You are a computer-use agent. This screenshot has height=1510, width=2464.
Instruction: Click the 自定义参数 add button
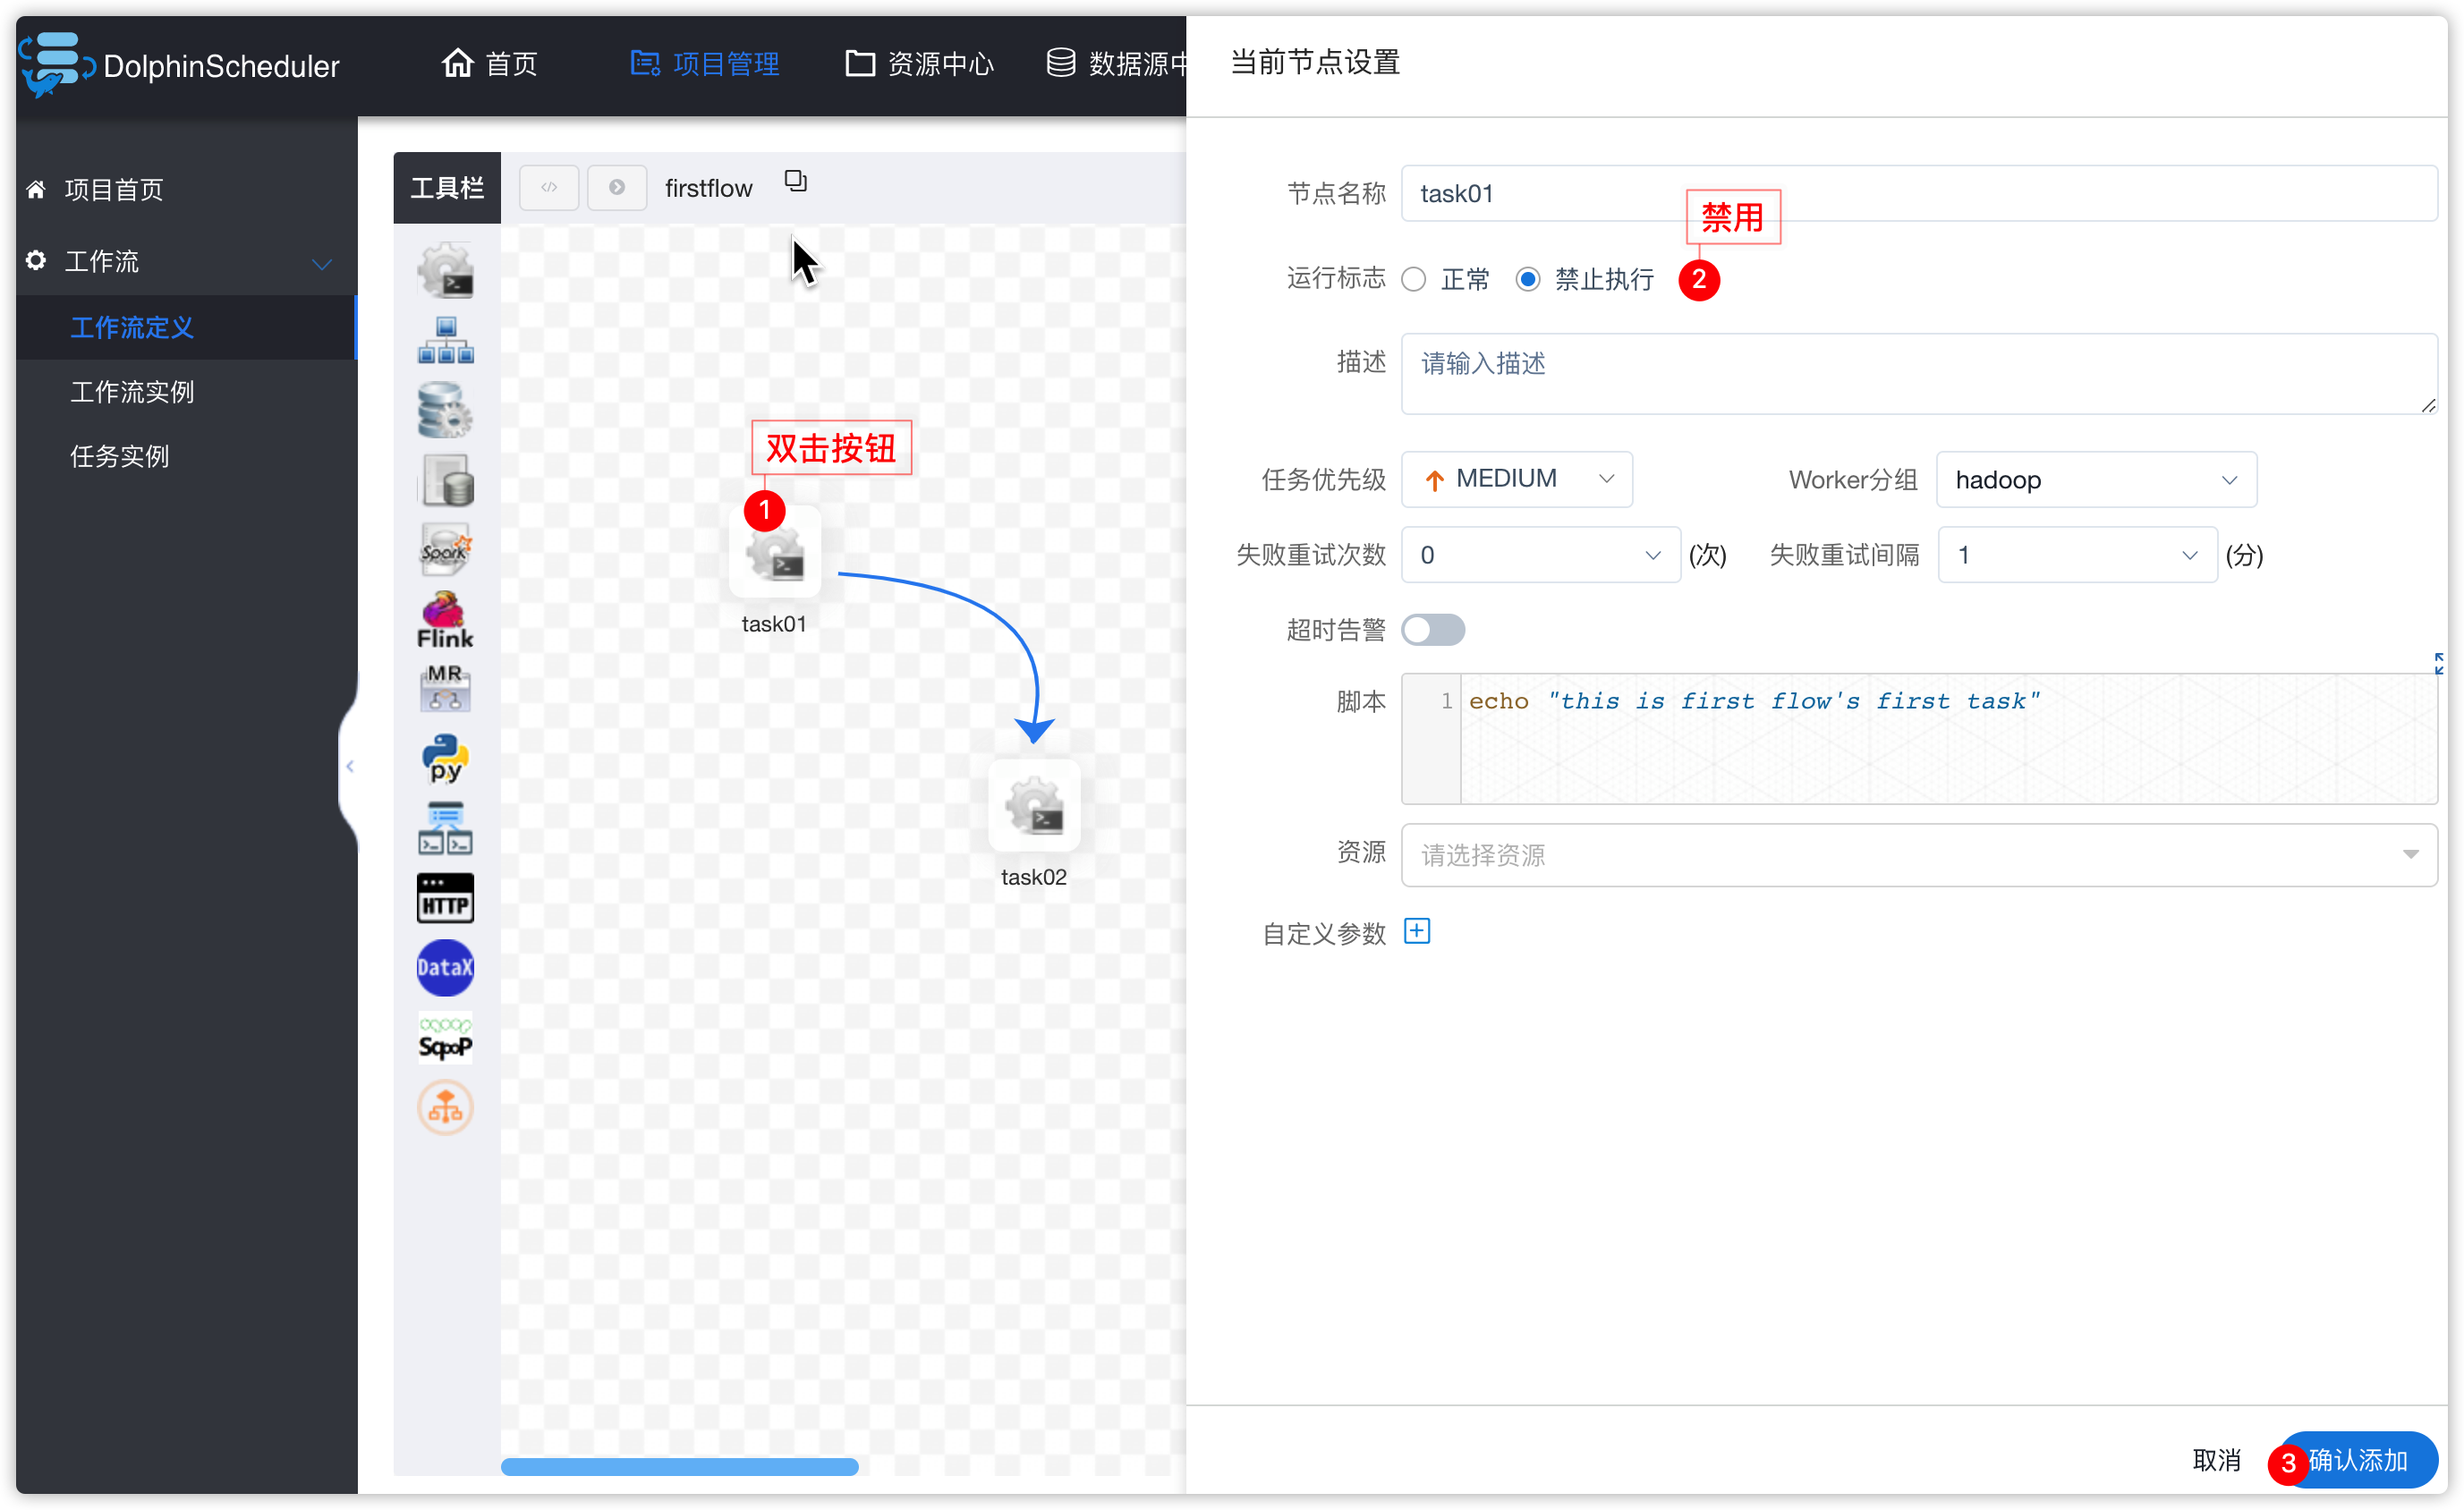[x=1419, y=931]
